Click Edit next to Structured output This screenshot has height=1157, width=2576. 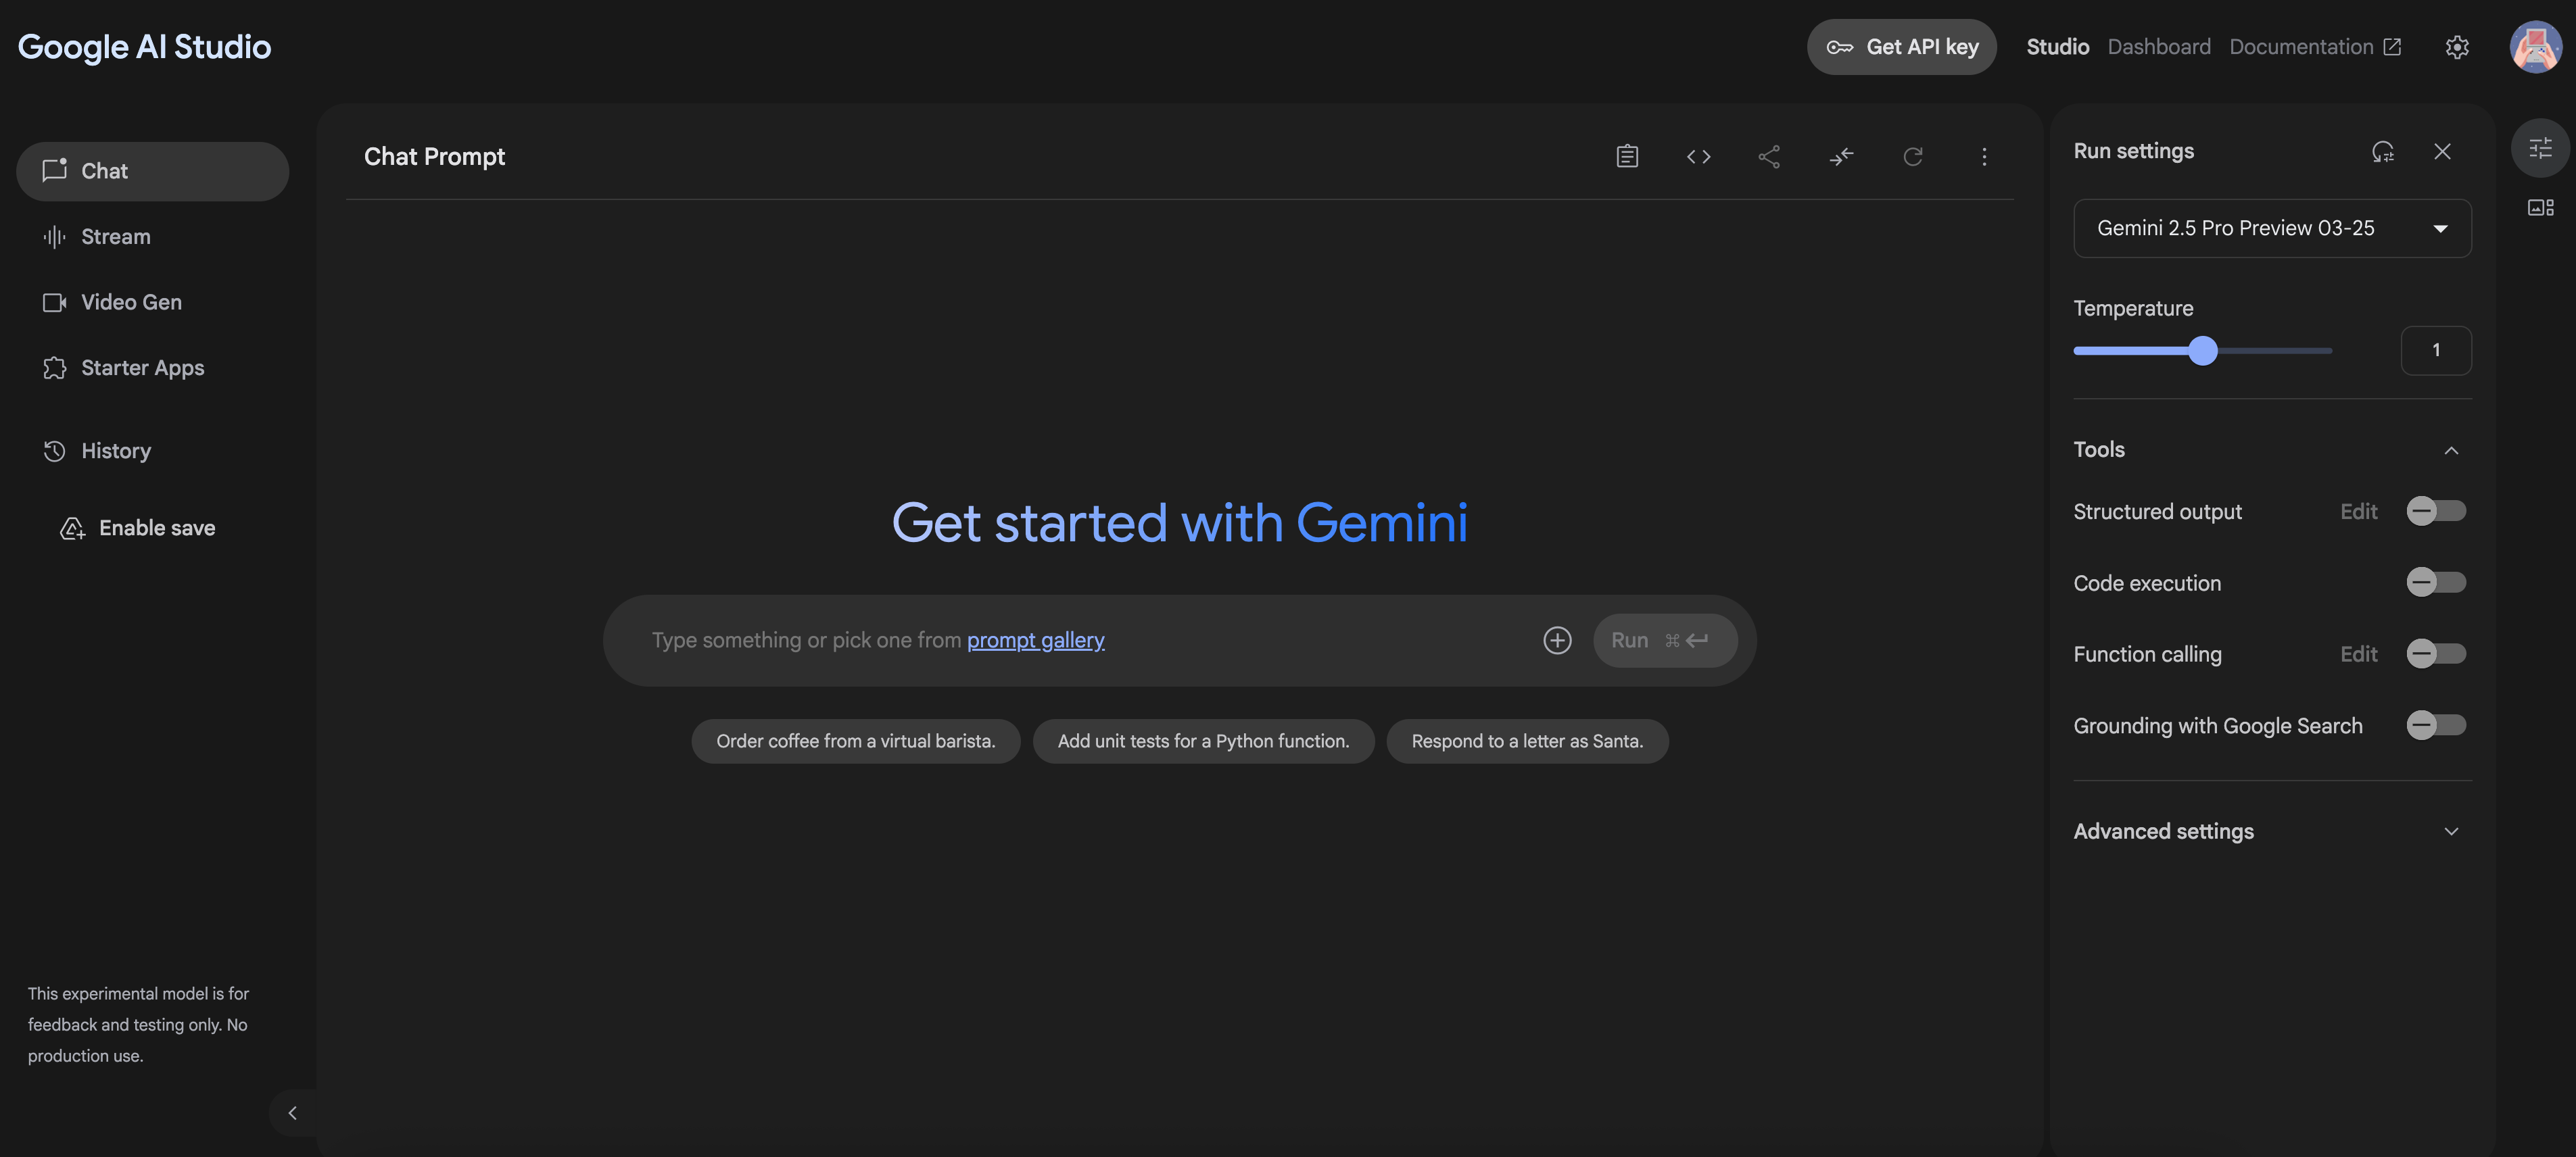pos(2358,512)
